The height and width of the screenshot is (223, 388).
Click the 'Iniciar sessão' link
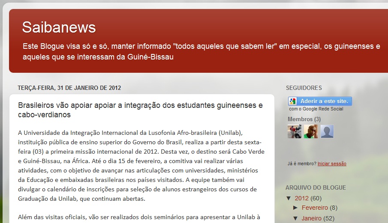click(x=332, y=164)
